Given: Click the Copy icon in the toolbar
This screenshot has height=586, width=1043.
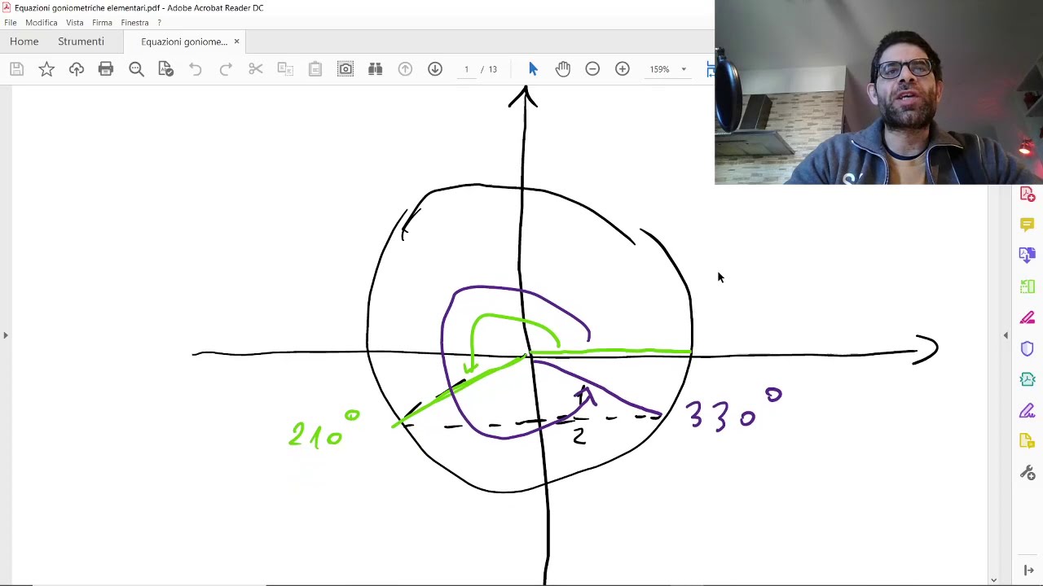Looking at the screenshot, I should pos(285,69).
